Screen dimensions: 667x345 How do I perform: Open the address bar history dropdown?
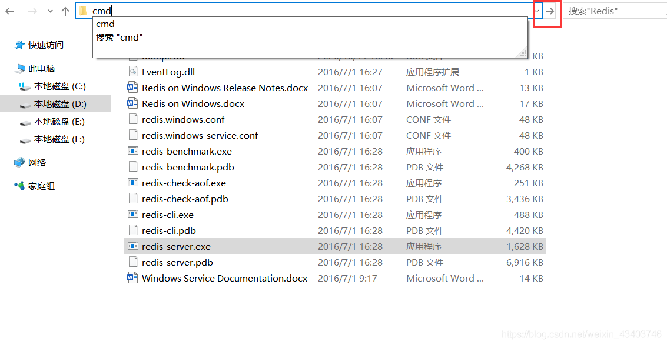pyautogui.click(x=537, y=11)
